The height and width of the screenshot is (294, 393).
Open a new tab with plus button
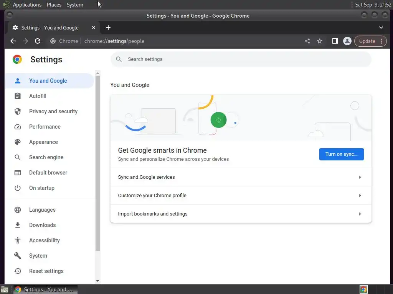coord(108,28)
